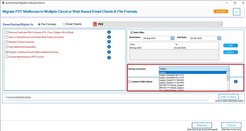
Task: Open the End Date calendar picker
Action: pos(219,38)
